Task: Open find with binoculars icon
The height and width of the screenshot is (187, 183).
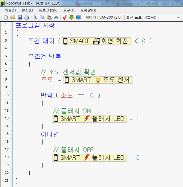Action: (x=56, y=18)
